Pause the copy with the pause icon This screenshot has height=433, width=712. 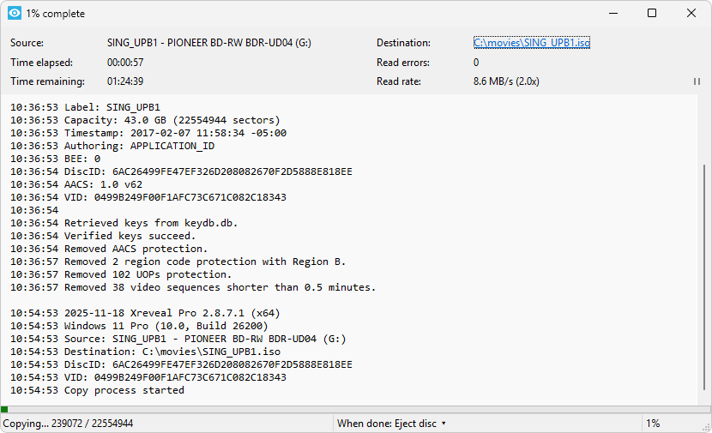point(697,81)
